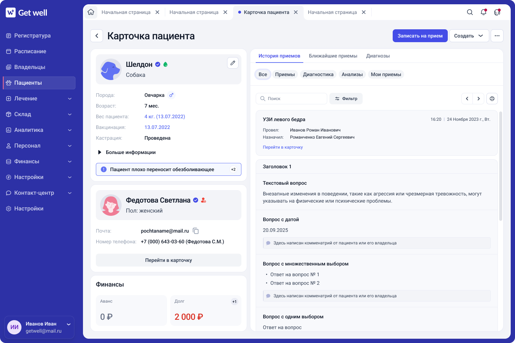Follow Перейти в карточку link in УЗИ entry
515x343 pixels.
coord(283,147)
